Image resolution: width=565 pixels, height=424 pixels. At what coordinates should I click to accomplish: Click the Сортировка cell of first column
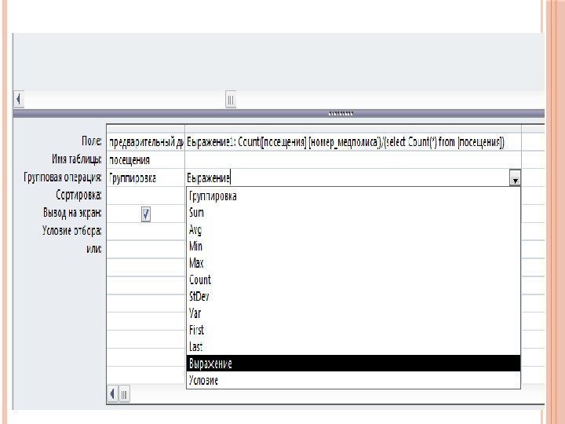[x=146, y=196]
